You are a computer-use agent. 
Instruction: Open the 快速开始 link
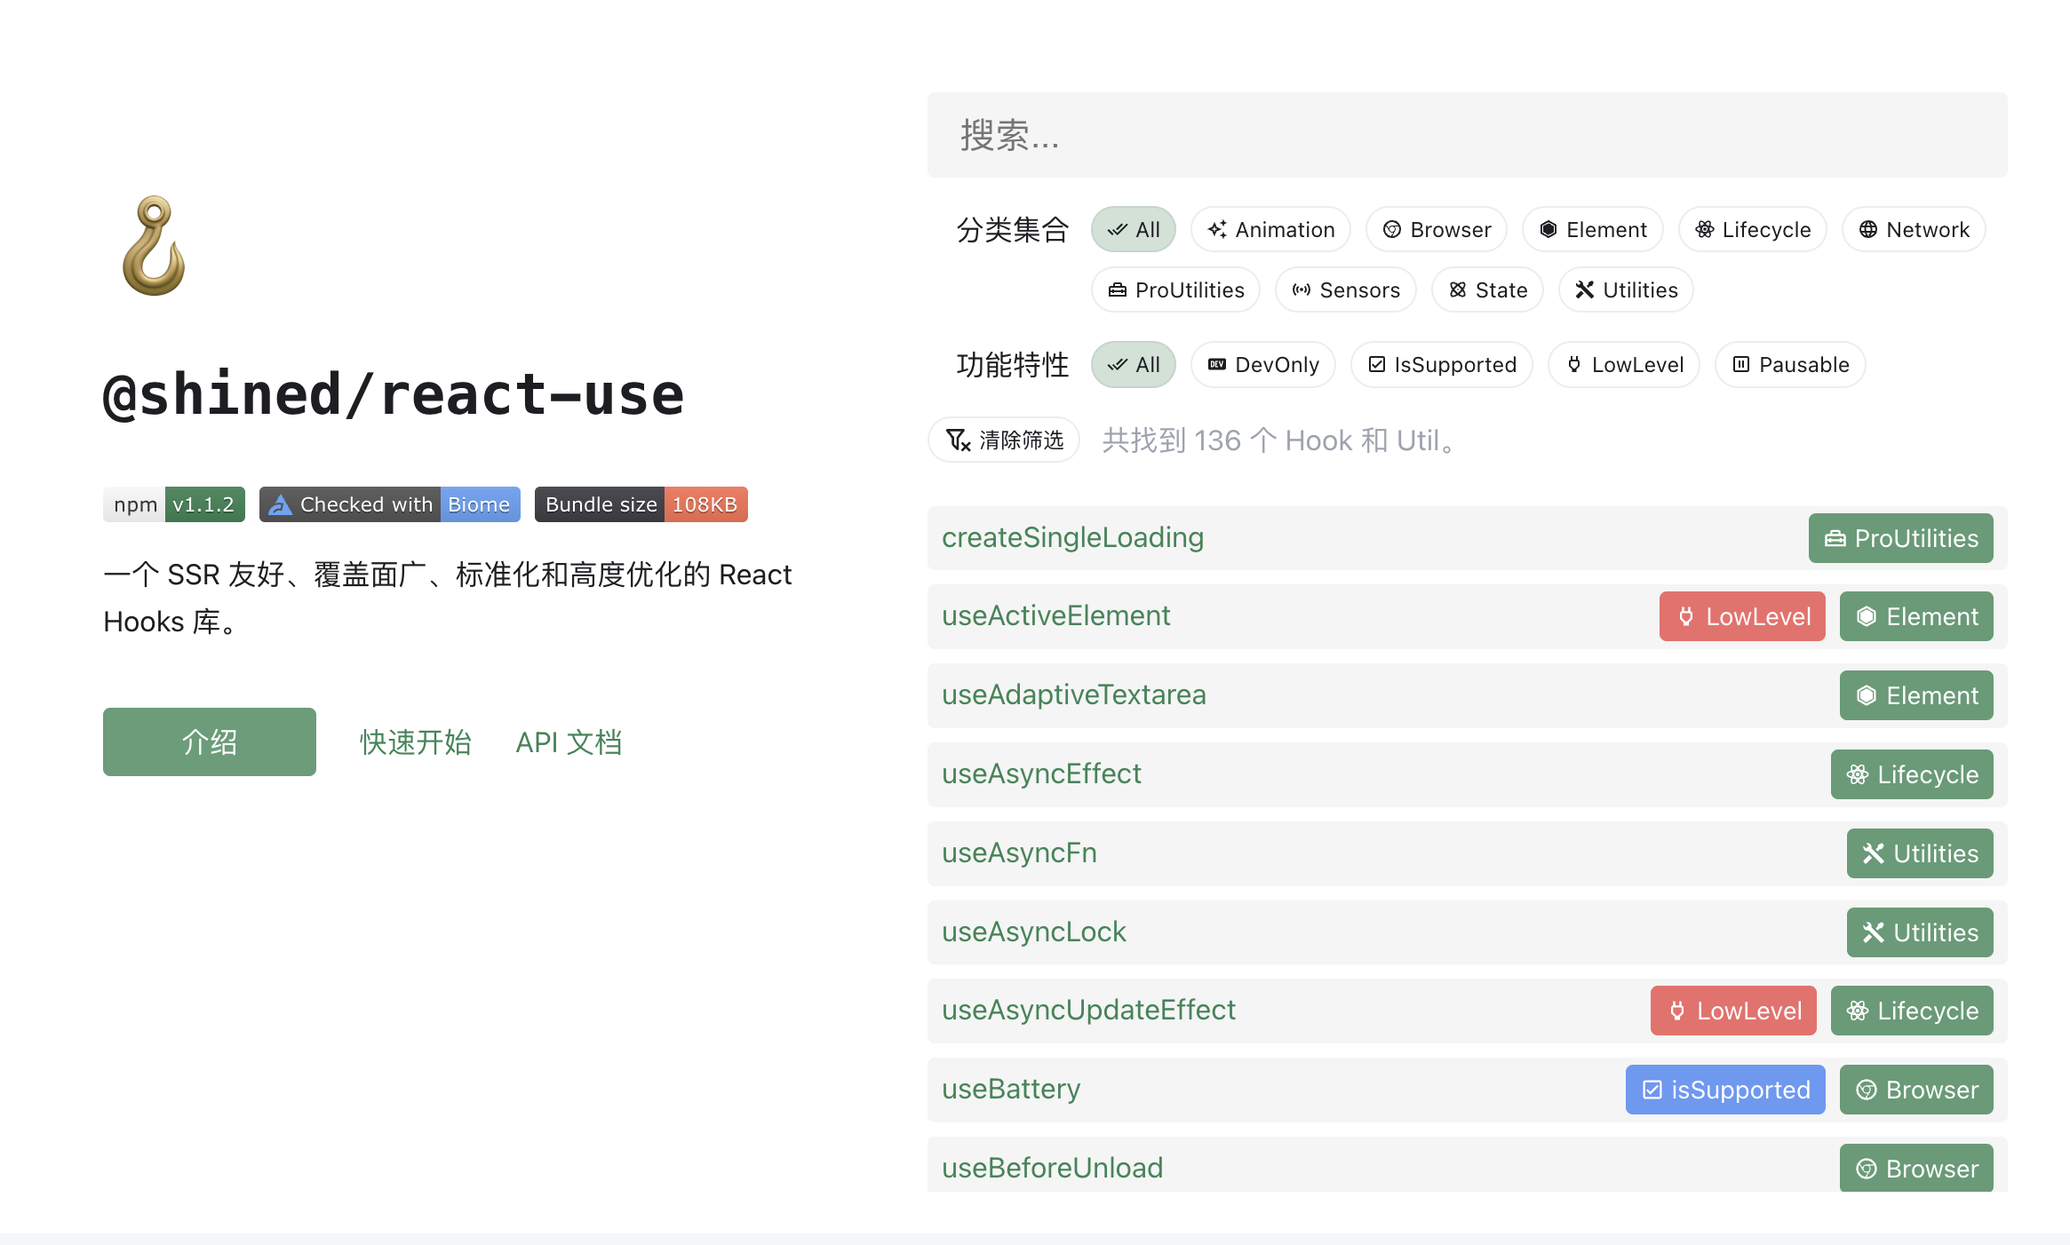[416, 742]
